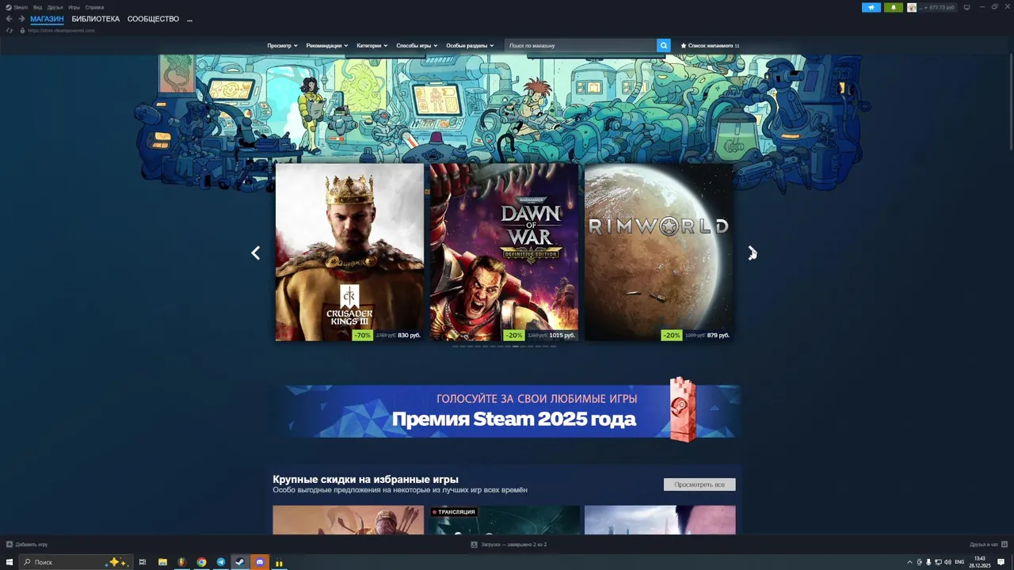Show previous carousel games with the left arrow

tap(255, 253)
